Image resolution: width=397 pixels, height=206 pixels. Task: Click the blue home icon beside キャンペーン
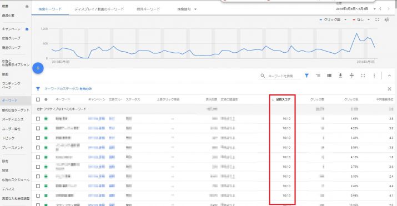pos(27,29)
